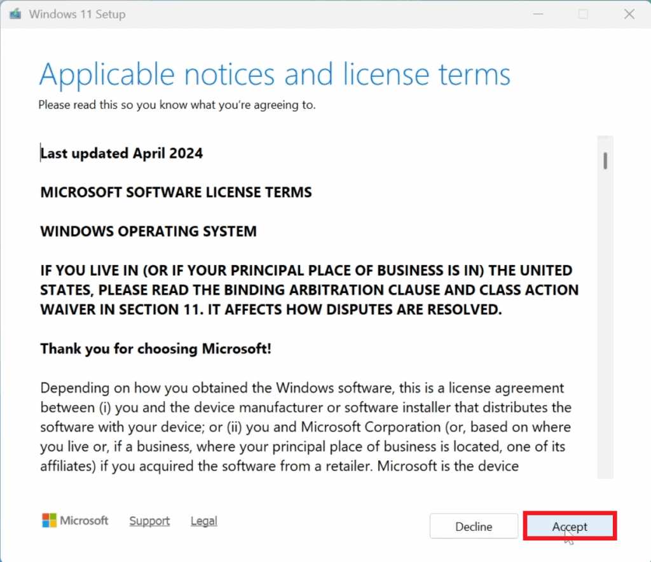
Task: Click the "WINDOWS OPERATING SYSTEM" heading
Action: (x=148, y=231)
